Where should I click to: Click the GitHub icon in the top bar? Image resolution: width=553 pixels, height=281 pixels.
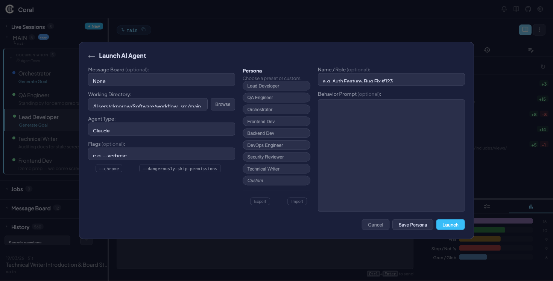tap(528, 9)
